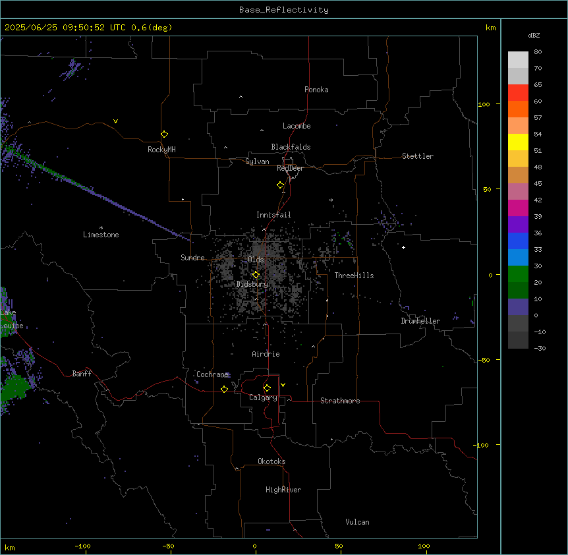Screen dimensions: 568x555
Task: Click the -30 value on the dBZ legend
Action: (x=540, y=348)
